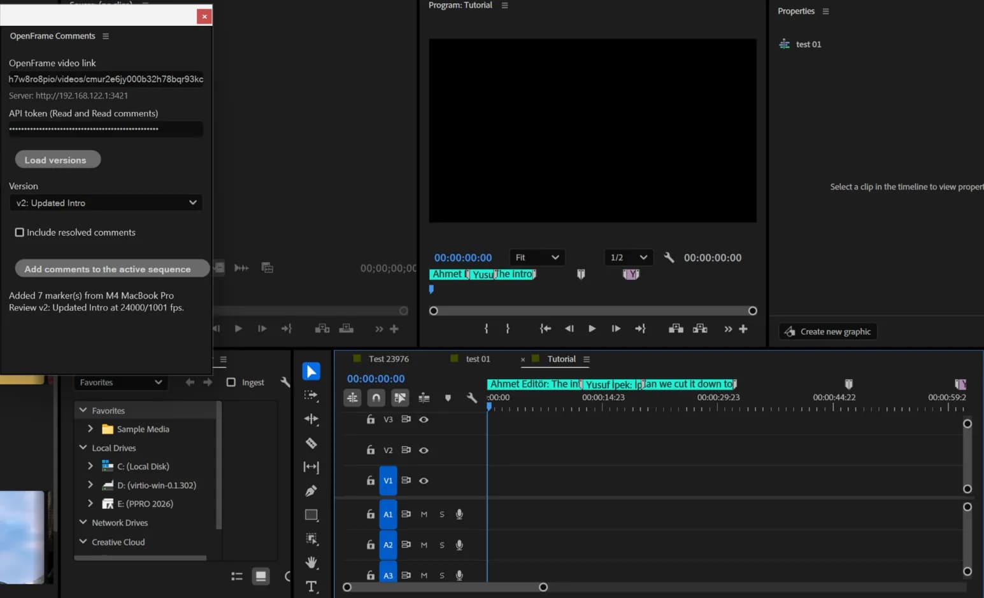Open the Favorites dropdown in Media Browser
984x598 pixels.
120,382
